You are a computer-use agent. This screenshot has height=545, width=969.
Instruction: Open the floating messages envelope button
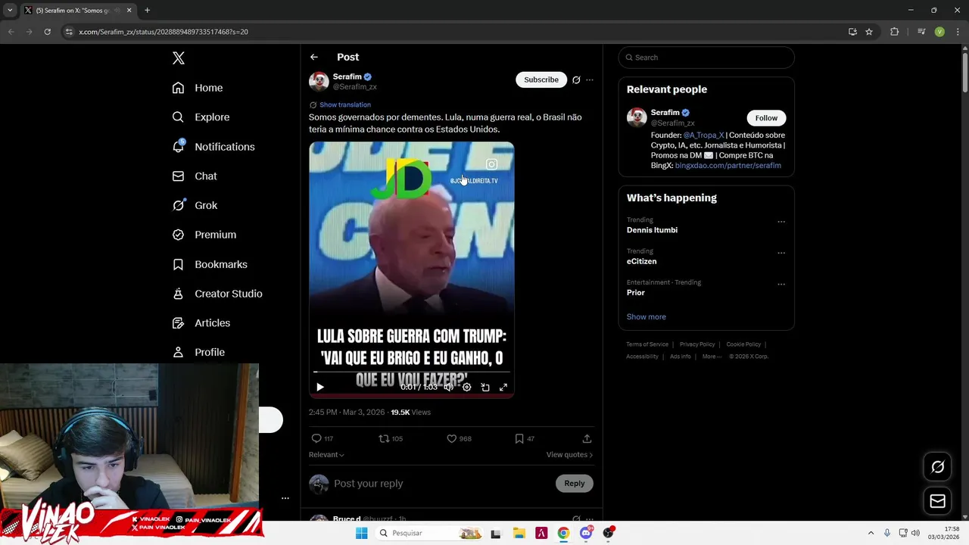point(937,501)
